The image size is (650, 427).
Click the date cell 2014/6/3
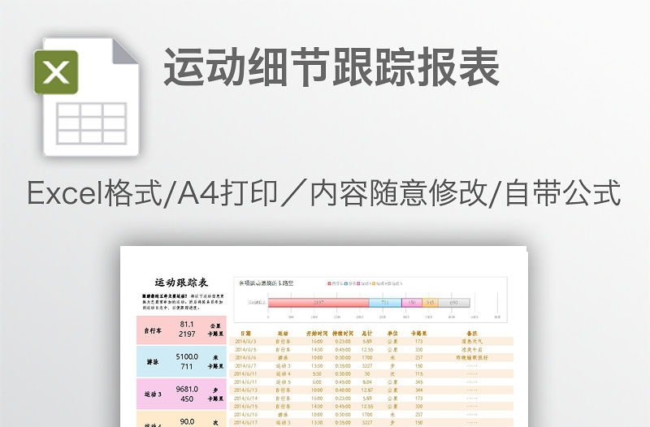245,341
